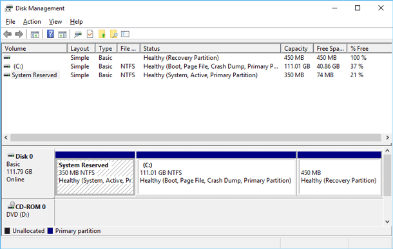Image resolution: width=393 pixels, height=249 pixels.
Task: Select the (C:) volume in the list
Action: 18,66
